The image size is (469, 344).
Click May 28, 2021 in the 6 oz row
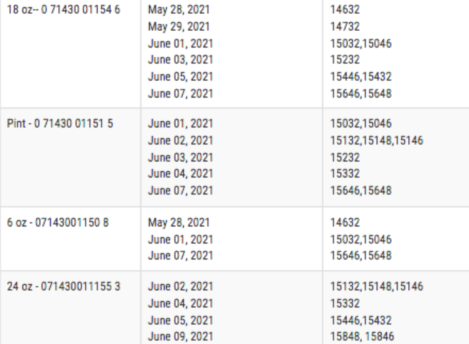(179, 223)
